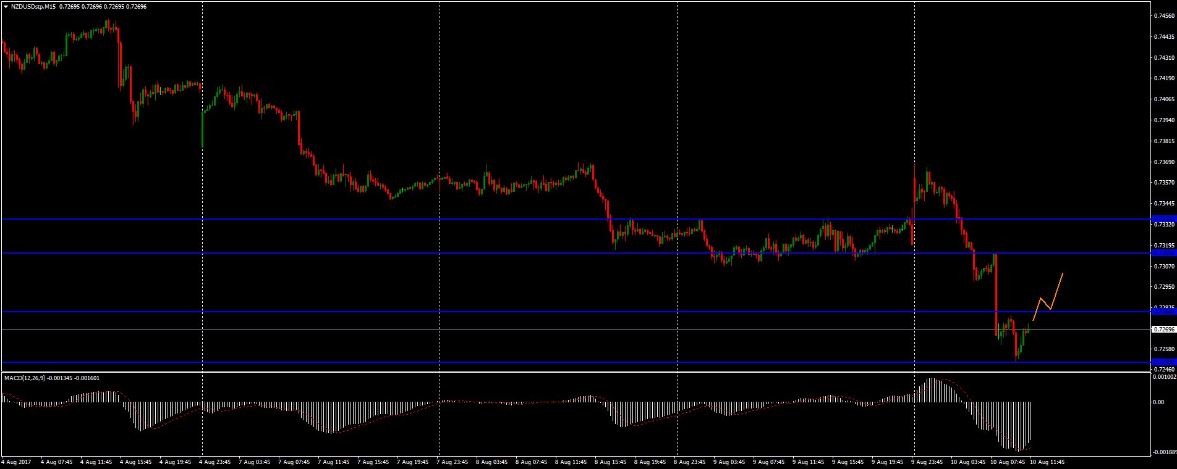Open the chart dropdown triangle beside NZDUSDstp

(x=6, y=6)
